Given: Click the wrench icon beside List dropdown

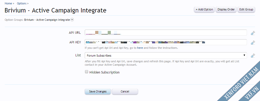Looking at the screenshot, I should 253,56.
